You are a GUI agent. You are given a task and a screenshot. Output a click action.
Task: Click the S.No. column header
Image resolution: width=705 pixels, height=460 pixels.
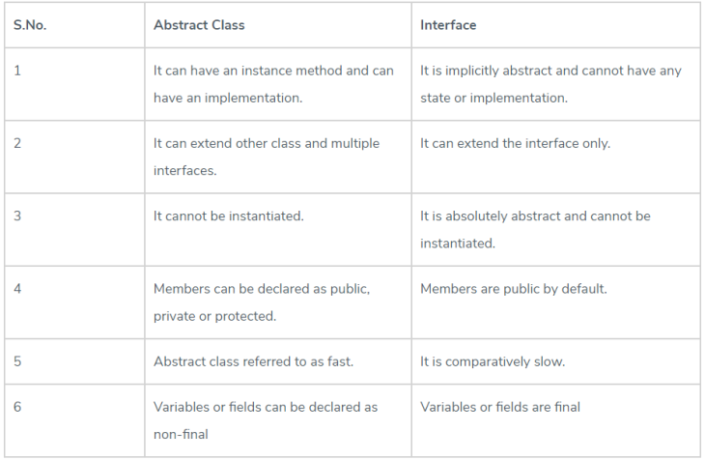[30, 25]
